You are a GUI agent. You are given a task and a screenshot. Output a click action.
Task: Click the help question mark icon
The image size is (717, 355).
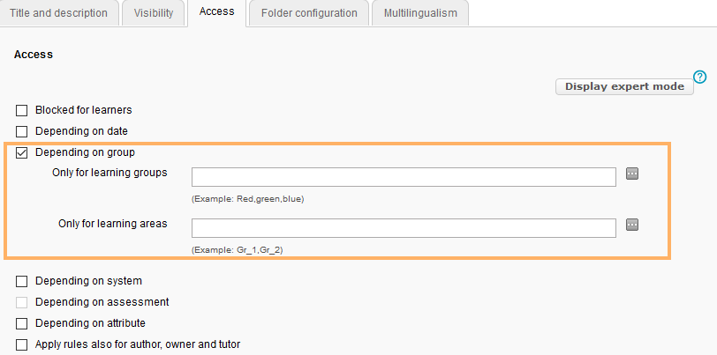point(701,77)
